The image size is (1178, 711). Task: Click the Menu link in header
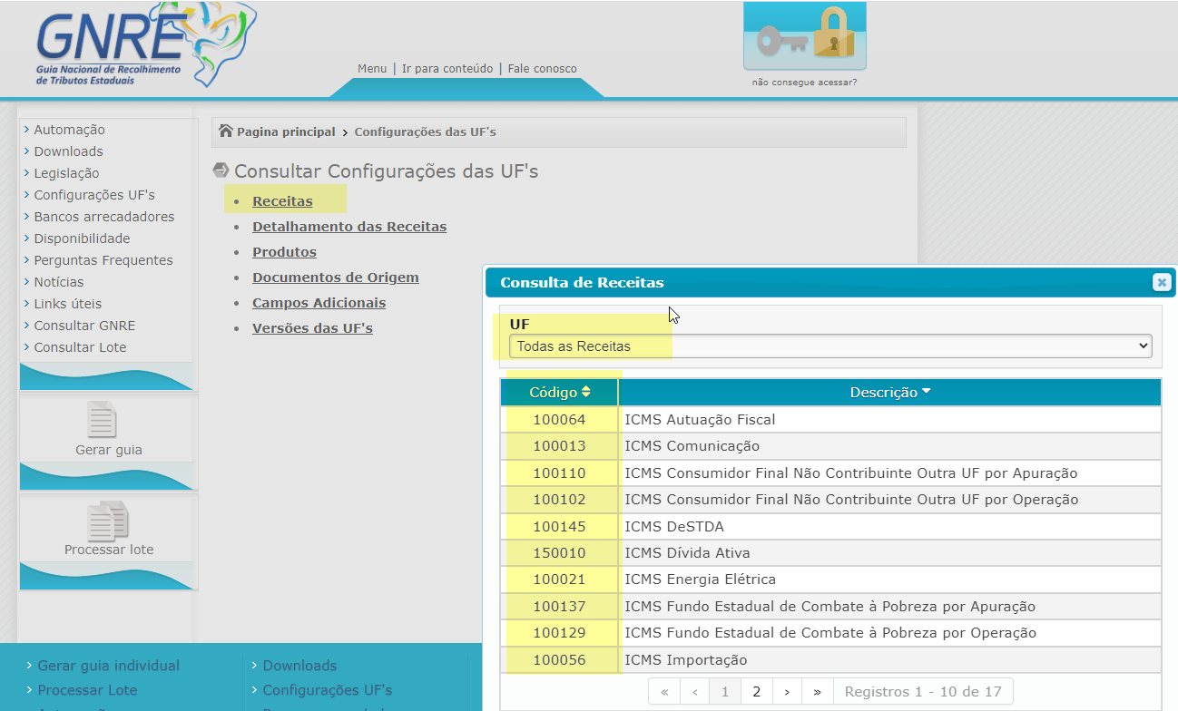pos(372,69)
